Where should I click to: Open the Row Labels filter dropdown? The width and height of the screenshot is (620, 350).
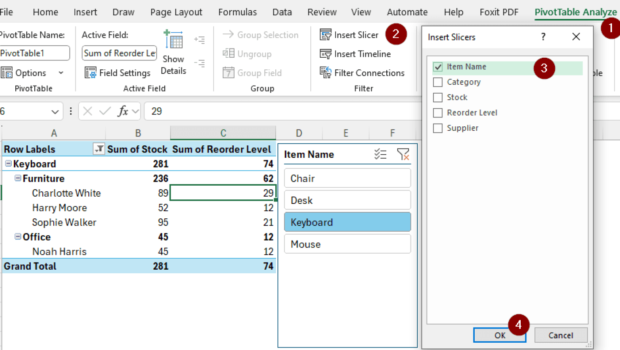click(x=98, y=149)
